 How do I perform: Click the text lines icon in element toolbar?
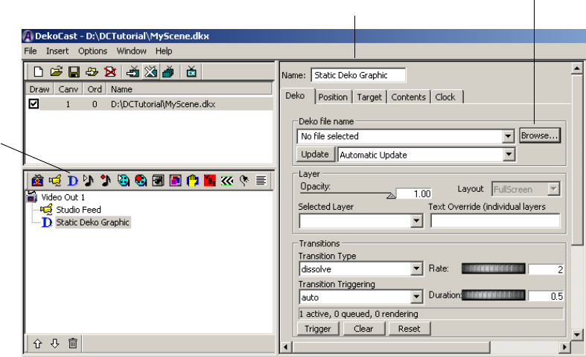[x=261, y=181]
